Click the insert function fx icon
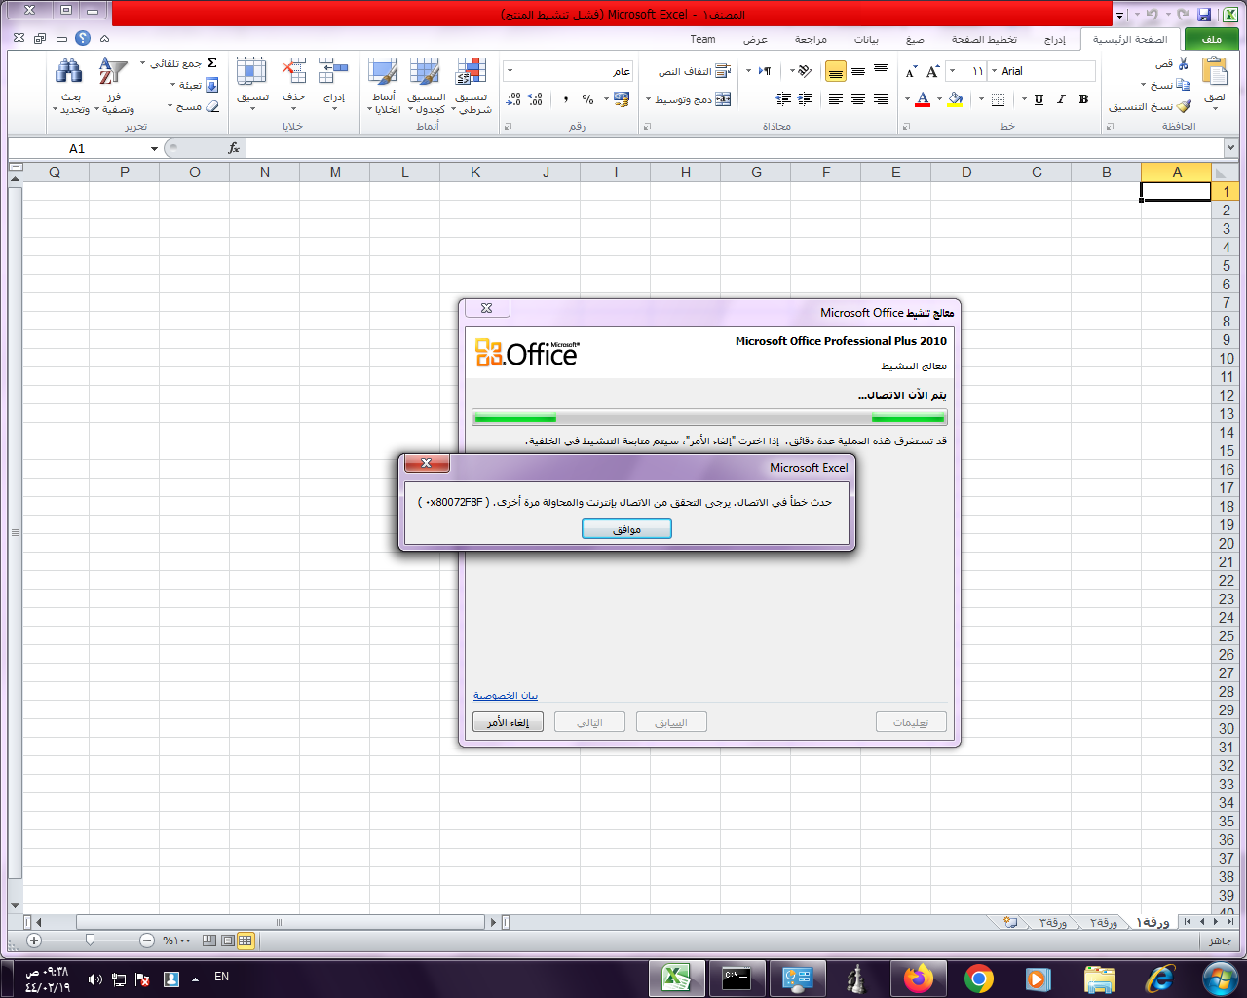 tap(234, 148)
